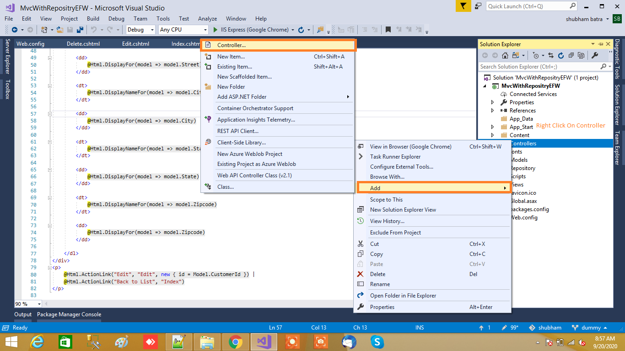Switch to the Web.config editor tab
Viewport: 625px width, 351px height.
coord(30,44)
